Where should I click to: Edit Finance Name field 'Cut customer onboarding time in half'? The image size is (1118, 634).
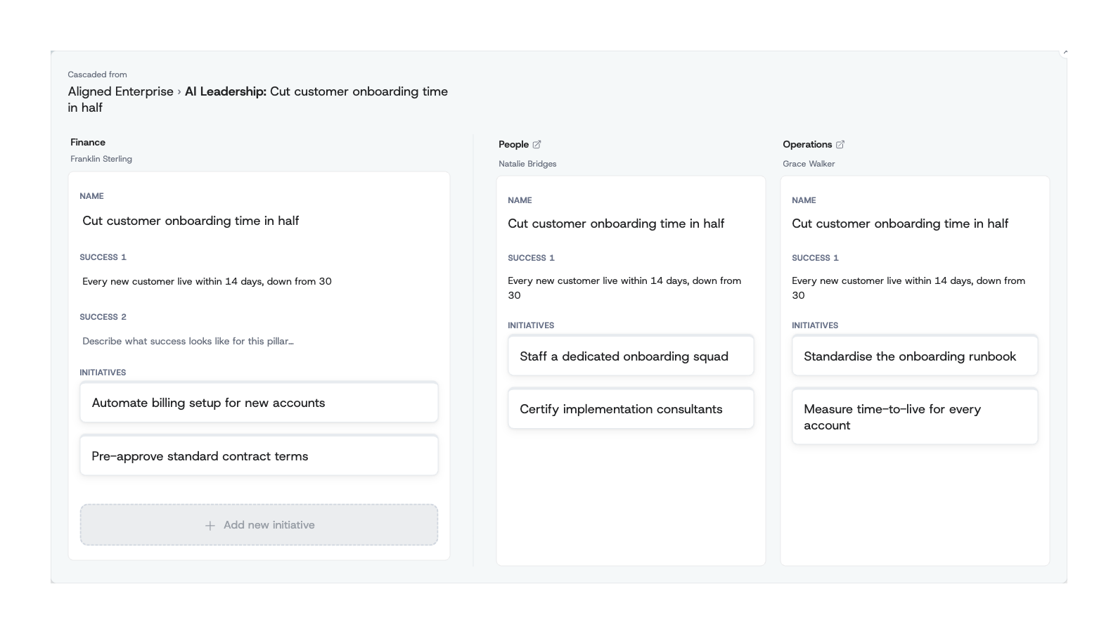pyautogui.click(x=259, y=221)
